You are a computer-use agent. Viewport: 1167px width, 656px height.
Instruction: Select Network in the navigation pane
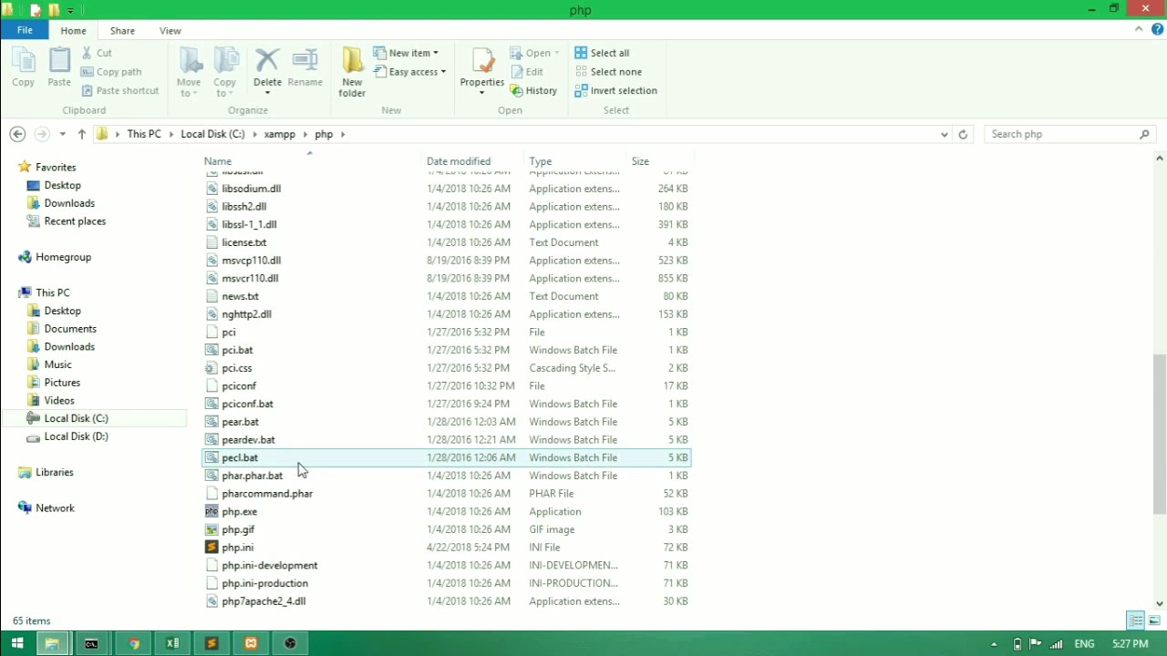(55, 508)
